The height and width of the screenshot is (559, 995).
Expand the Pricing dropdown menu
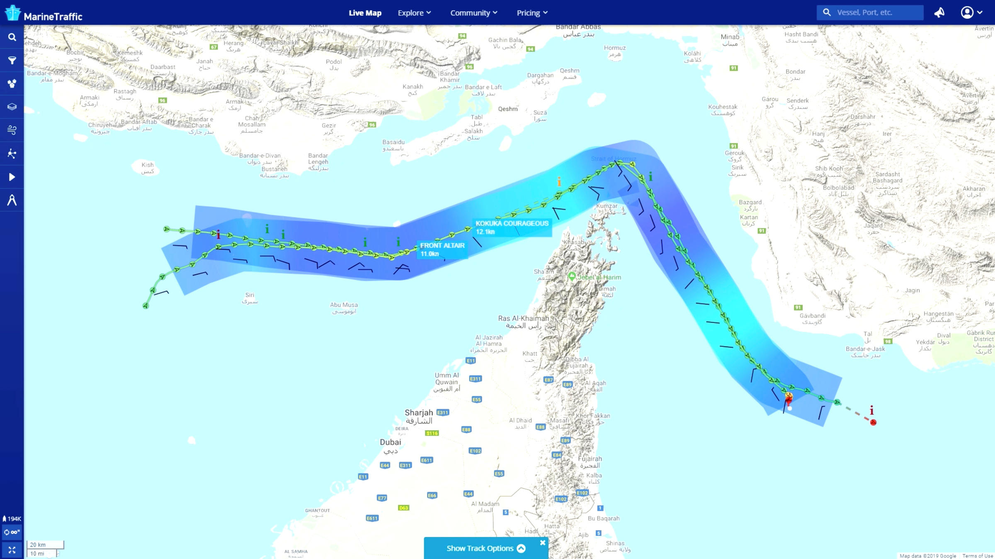pyautogui.click(x=532, y=12)
